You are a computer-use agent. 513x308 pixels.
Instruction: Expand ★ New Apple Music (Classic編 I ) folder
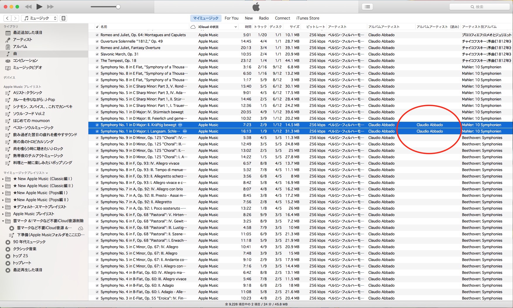point(3,179)
